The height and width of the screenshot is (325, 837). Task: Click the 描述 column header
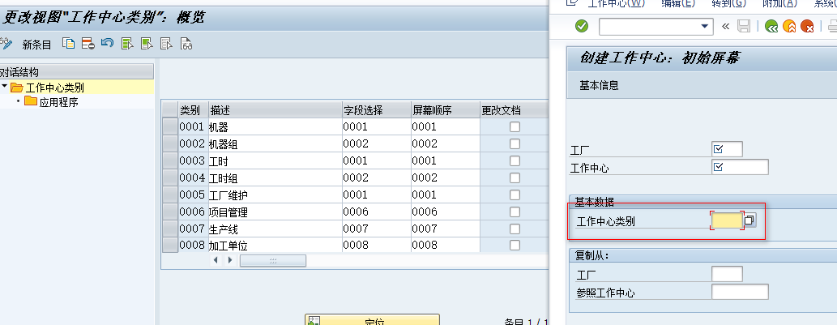click(x=275, y=110)
